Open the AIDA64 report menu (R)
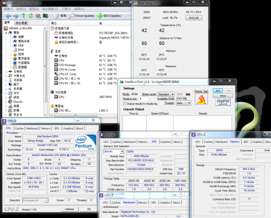The image size is (271, 218). (x=34, y=9)
